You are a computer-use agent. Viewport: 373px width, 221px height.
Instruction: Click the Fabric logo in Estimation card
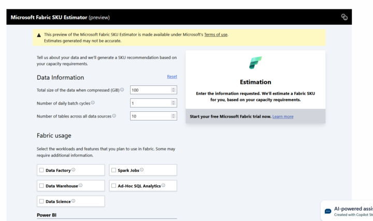pos(255,63)
